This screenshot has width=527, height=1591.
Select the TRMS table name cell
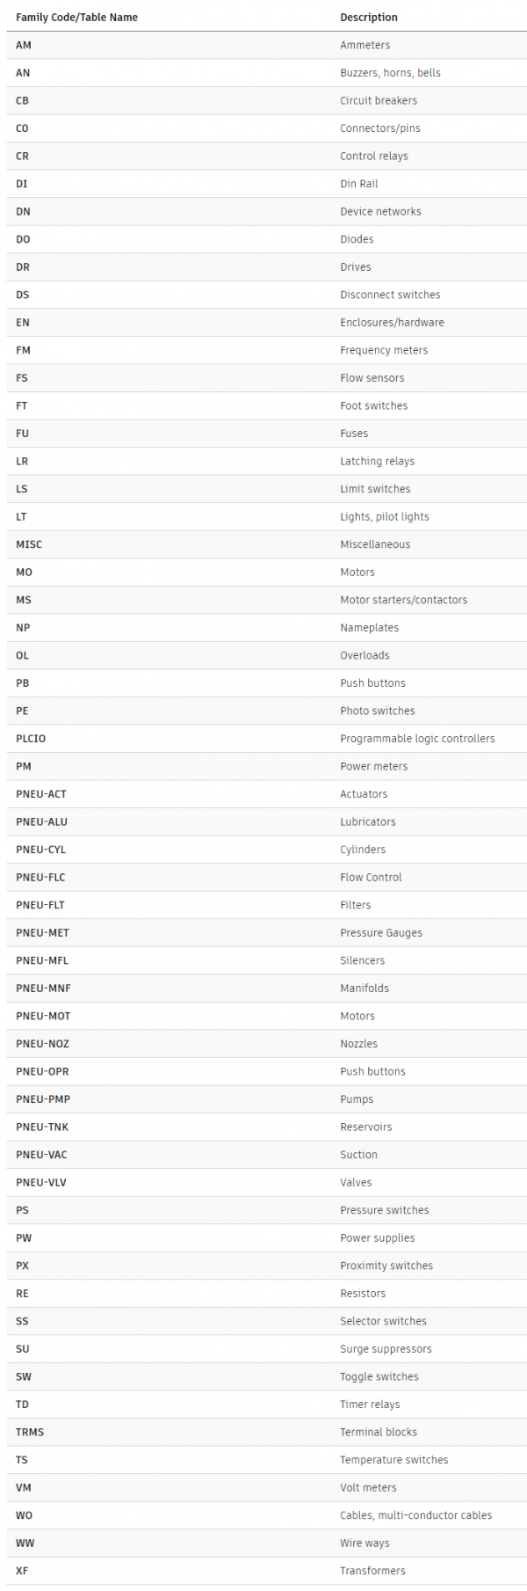coord(30,1433)
